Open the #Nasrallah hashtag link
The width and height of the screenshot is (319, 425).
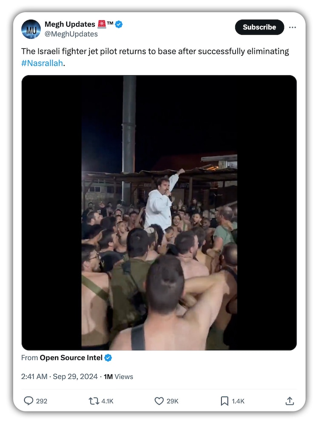click(42, 62)
